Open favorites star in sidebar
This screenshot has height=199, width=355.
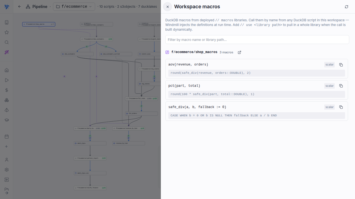point(7,32)
